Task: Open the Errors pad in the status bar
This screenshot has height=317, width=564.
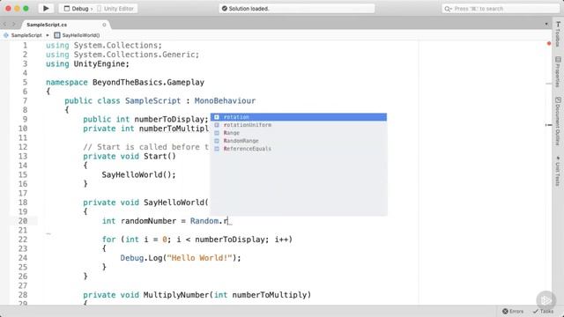Action: (513, 311)
